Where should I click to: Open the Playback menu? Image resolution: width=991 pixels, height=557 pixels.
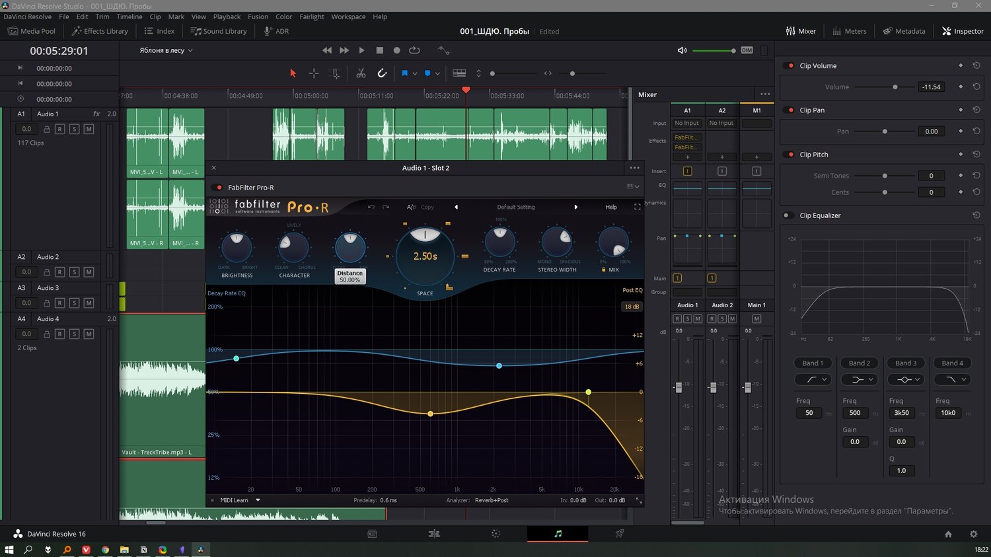(x=227, y=17)
